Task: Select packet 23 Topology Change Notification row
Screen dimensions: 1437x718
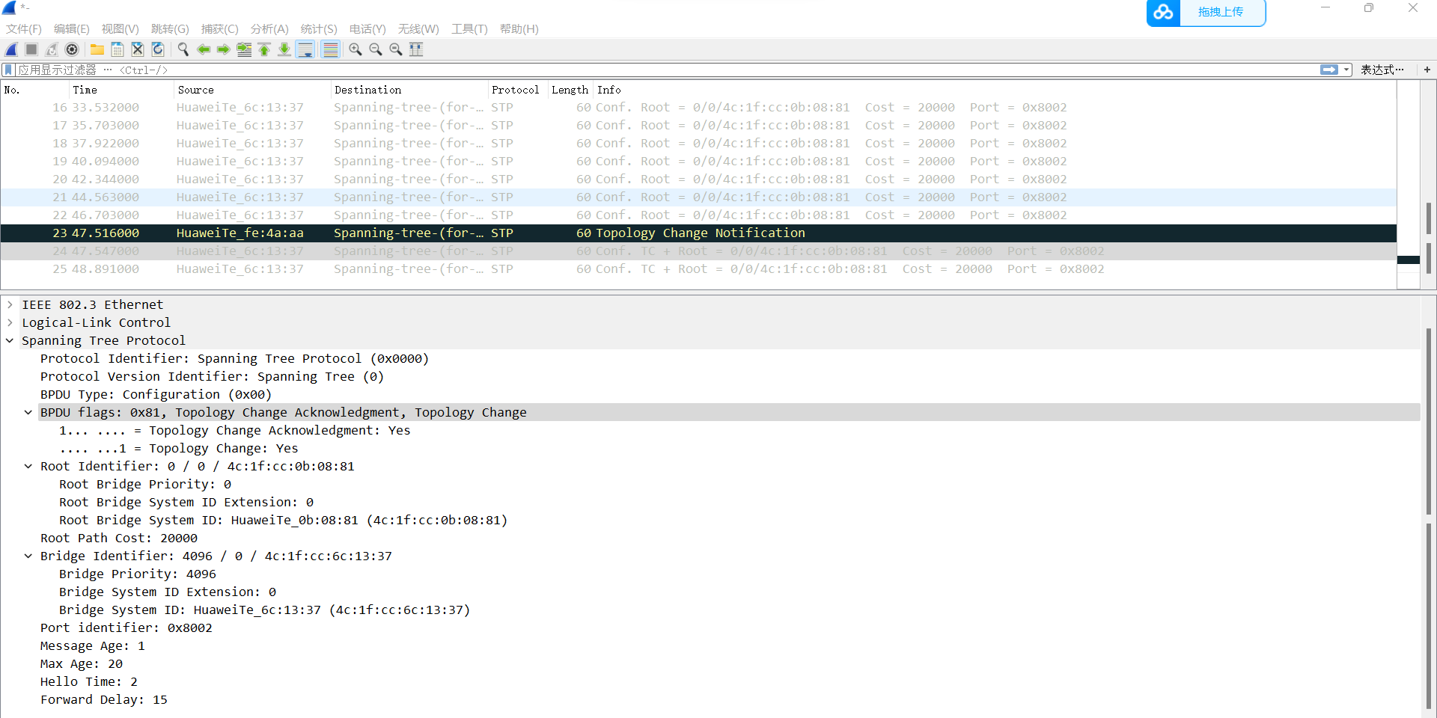Action: click(698, 233)
